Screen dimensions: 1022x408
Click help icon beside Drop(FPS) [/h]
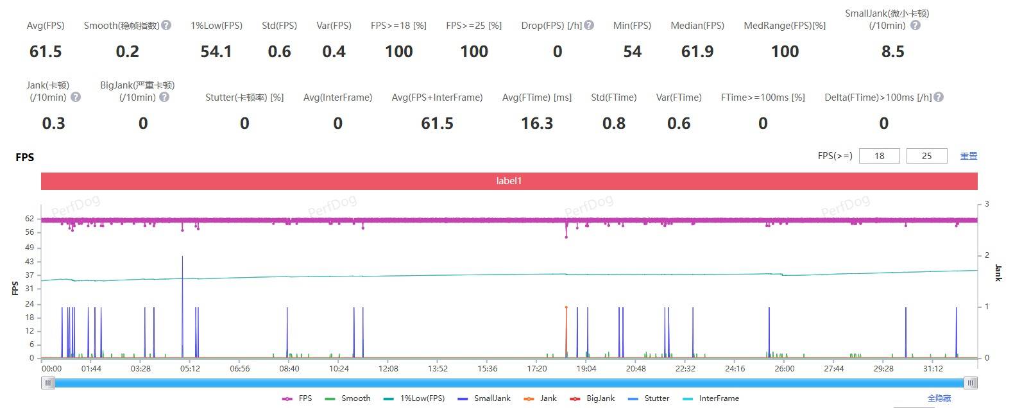click(589, 26)
